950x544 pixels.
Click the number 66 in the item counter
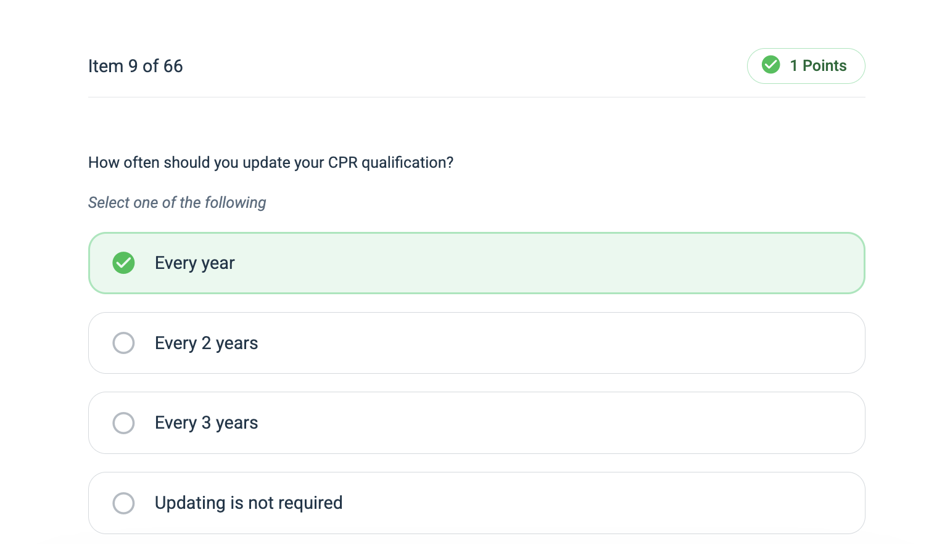[173, 66]
